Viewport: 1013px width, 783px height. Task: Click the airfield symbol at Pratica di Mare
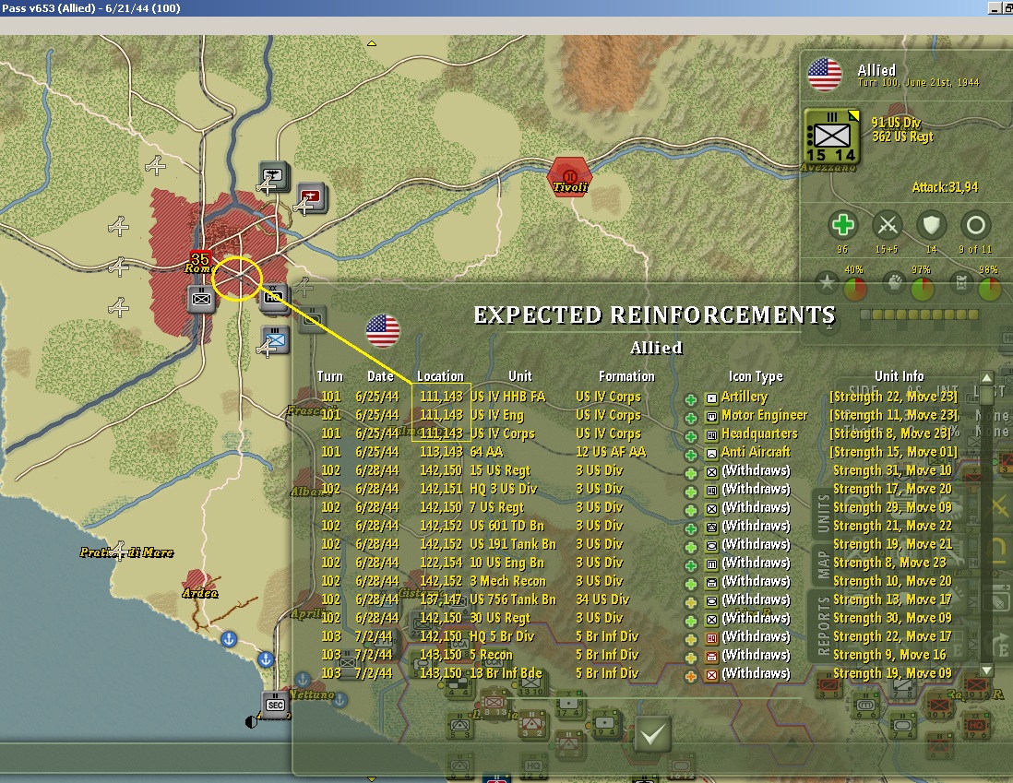119,550
